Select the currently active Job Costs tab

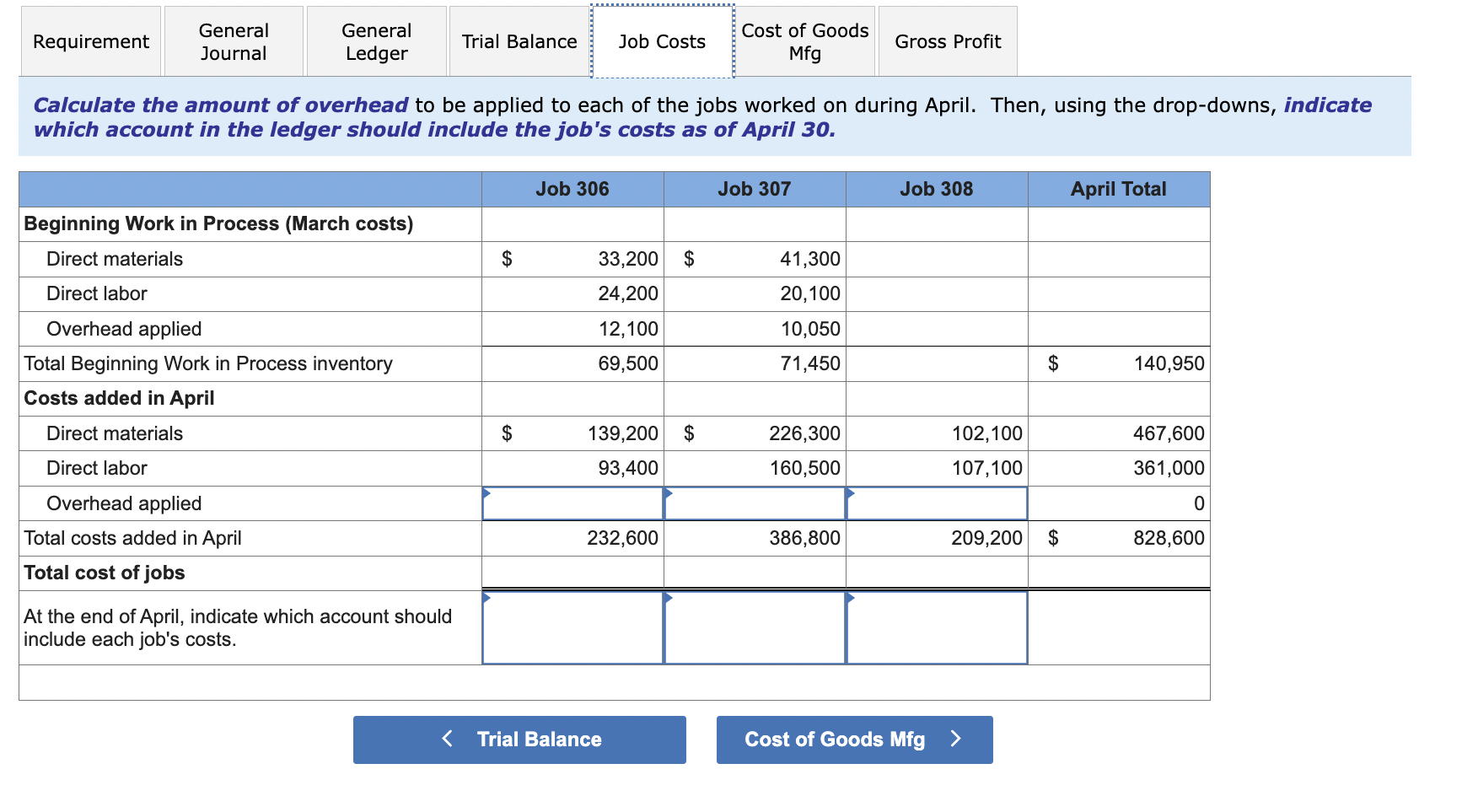[x=662, y=40]
